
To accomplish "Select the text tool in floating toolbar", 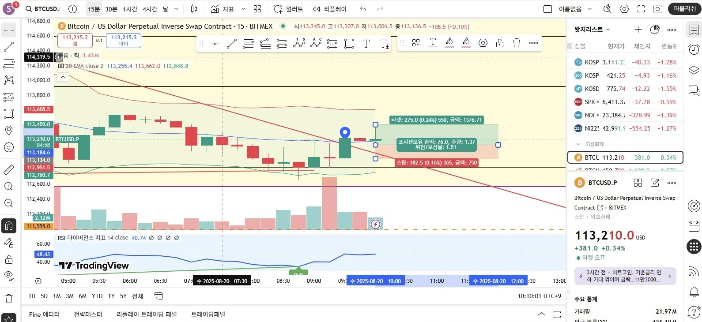I will pos(366,43).
